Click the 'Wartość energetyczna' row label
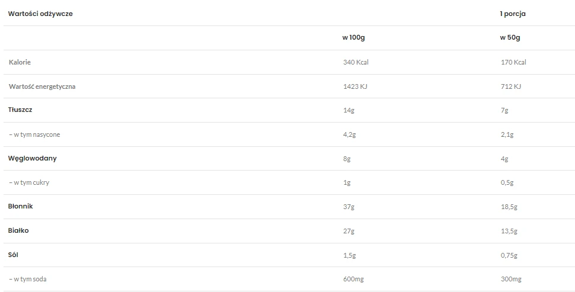 point(42,86)
